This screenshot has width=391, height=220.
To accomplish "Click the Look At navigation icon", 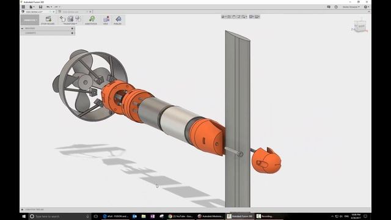I will pyautogui.click(x=229, y=16).
